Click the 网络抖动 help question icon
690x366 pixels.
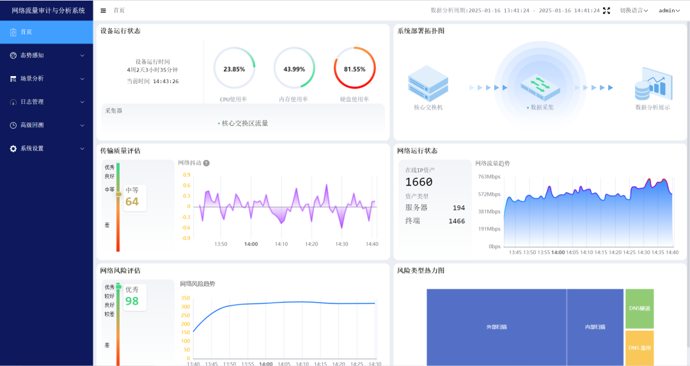click(x=207, y=163)
